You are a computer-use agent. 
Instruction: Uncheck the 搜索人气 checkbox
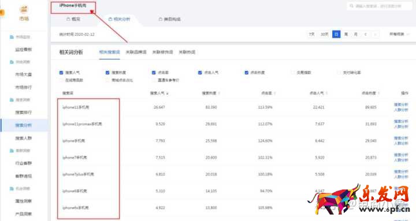click(x=61, y=72)
